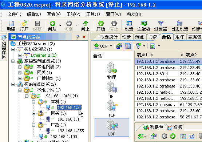202x142 pixels.
Task: Click the 6A hex view icon in packet pane
Action: 191,136
